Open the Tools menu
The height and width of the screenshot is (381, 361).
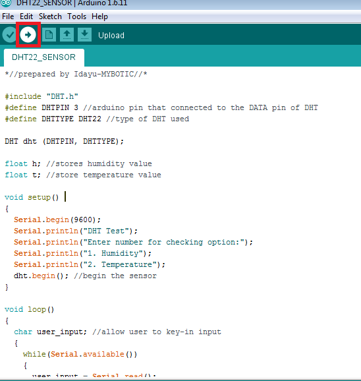pos(76,16)
